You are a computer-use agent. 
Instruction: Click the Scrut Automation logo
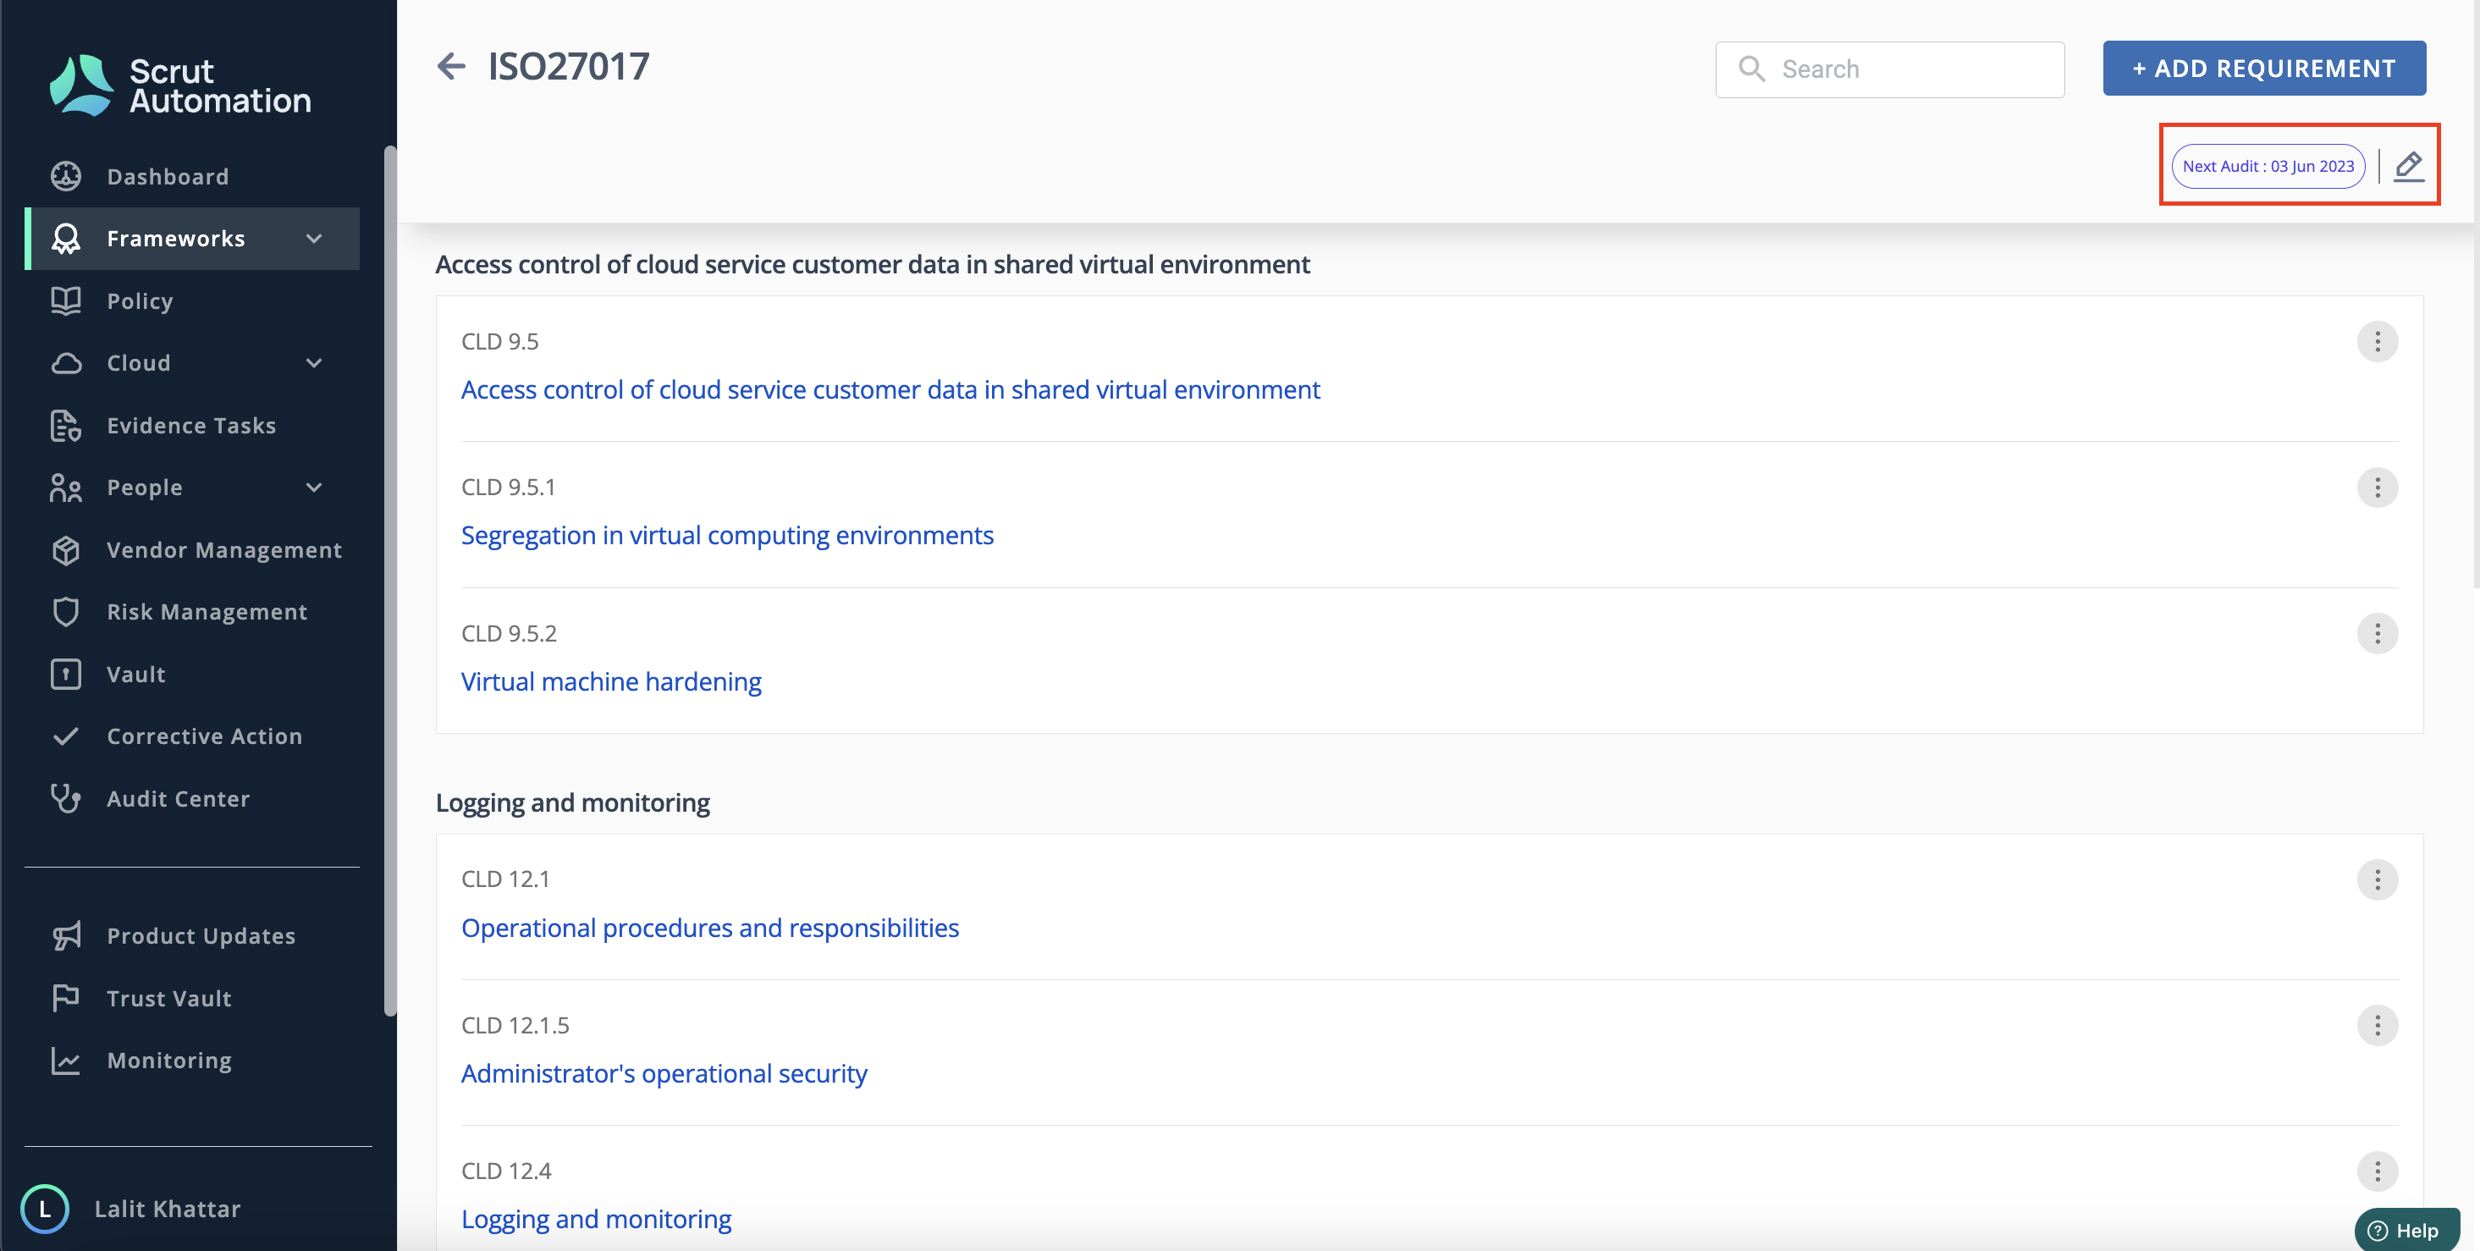(180, 85)
